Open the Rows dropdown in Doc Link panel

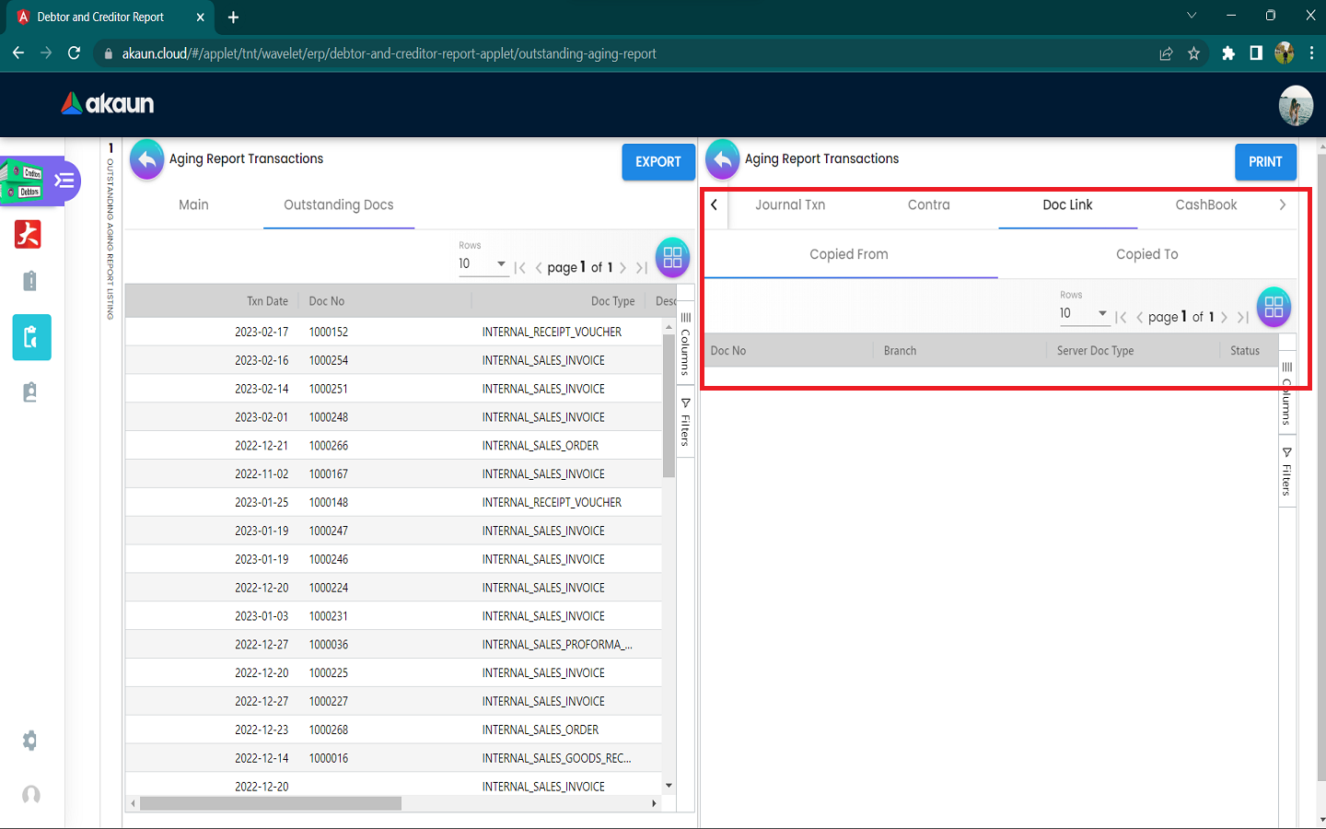tap(1083, 314)
